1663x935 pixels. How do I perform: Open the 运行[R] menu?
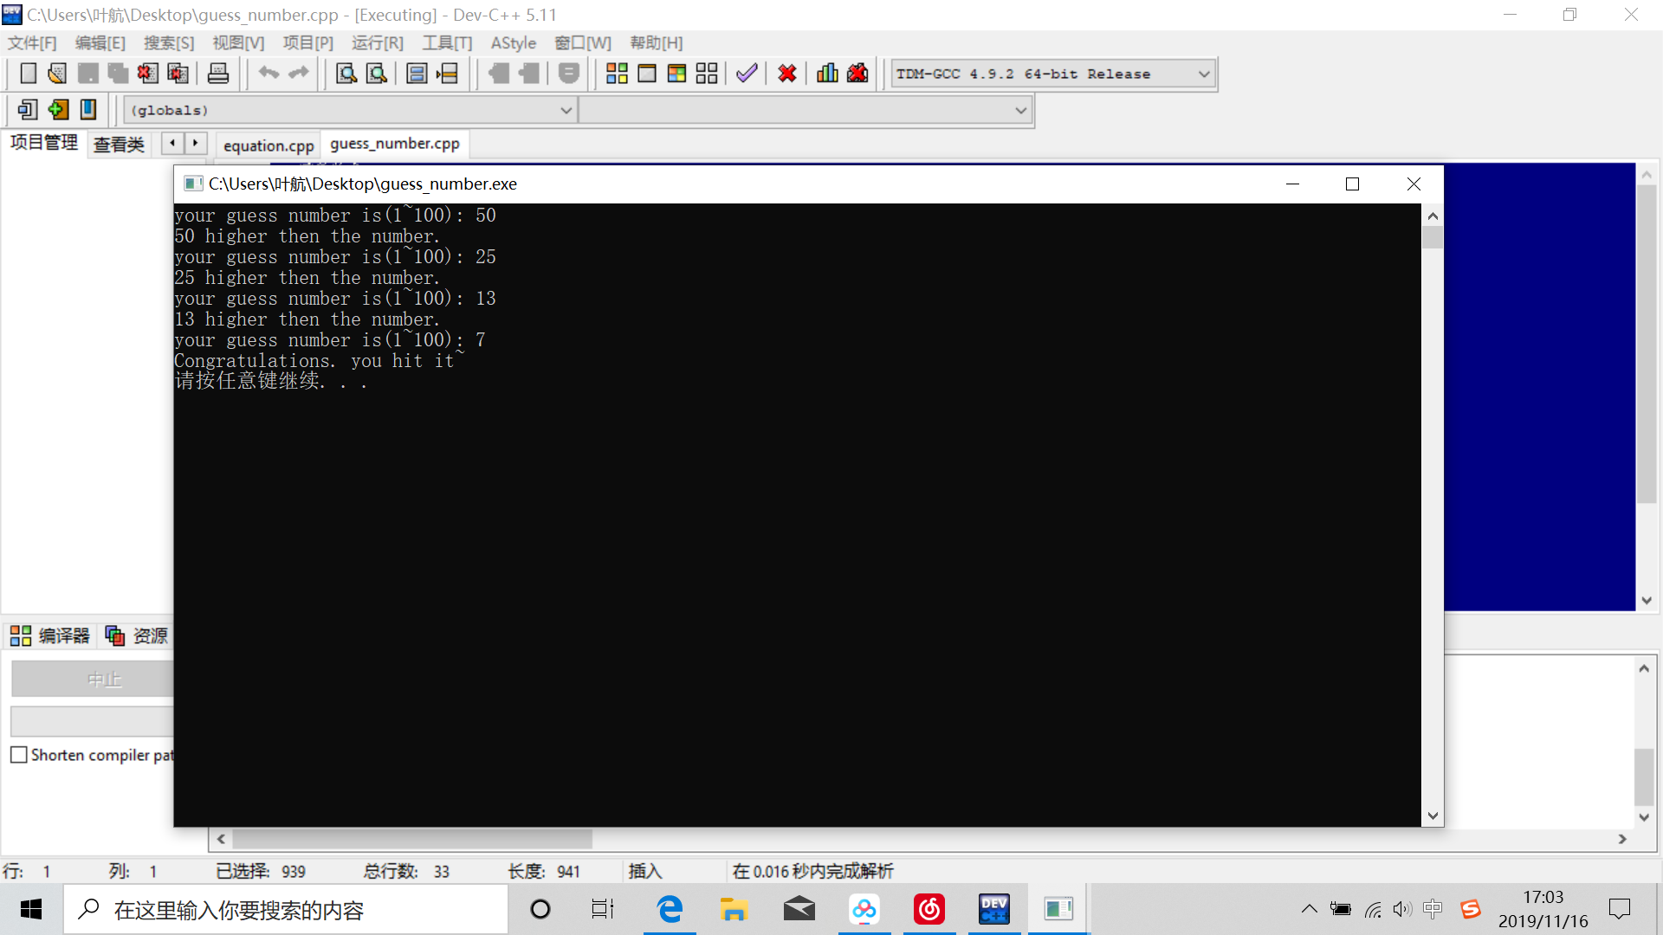click(377, 43)
